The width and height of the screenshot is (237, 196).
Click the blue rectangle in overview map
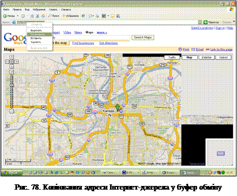click(221, 153)
